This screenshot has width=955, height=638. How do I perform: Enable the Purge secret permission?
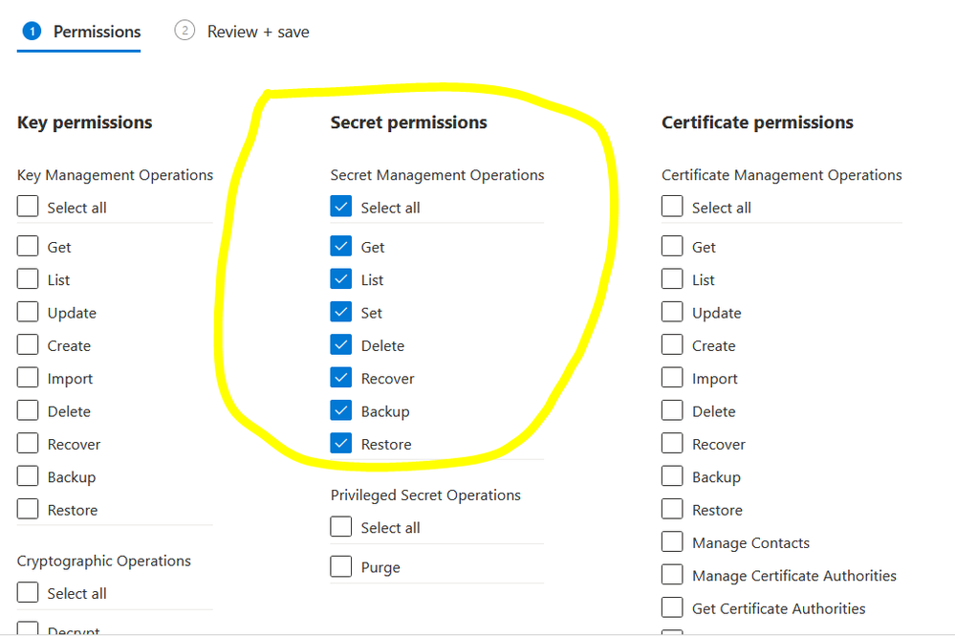[x=341, y=567]
